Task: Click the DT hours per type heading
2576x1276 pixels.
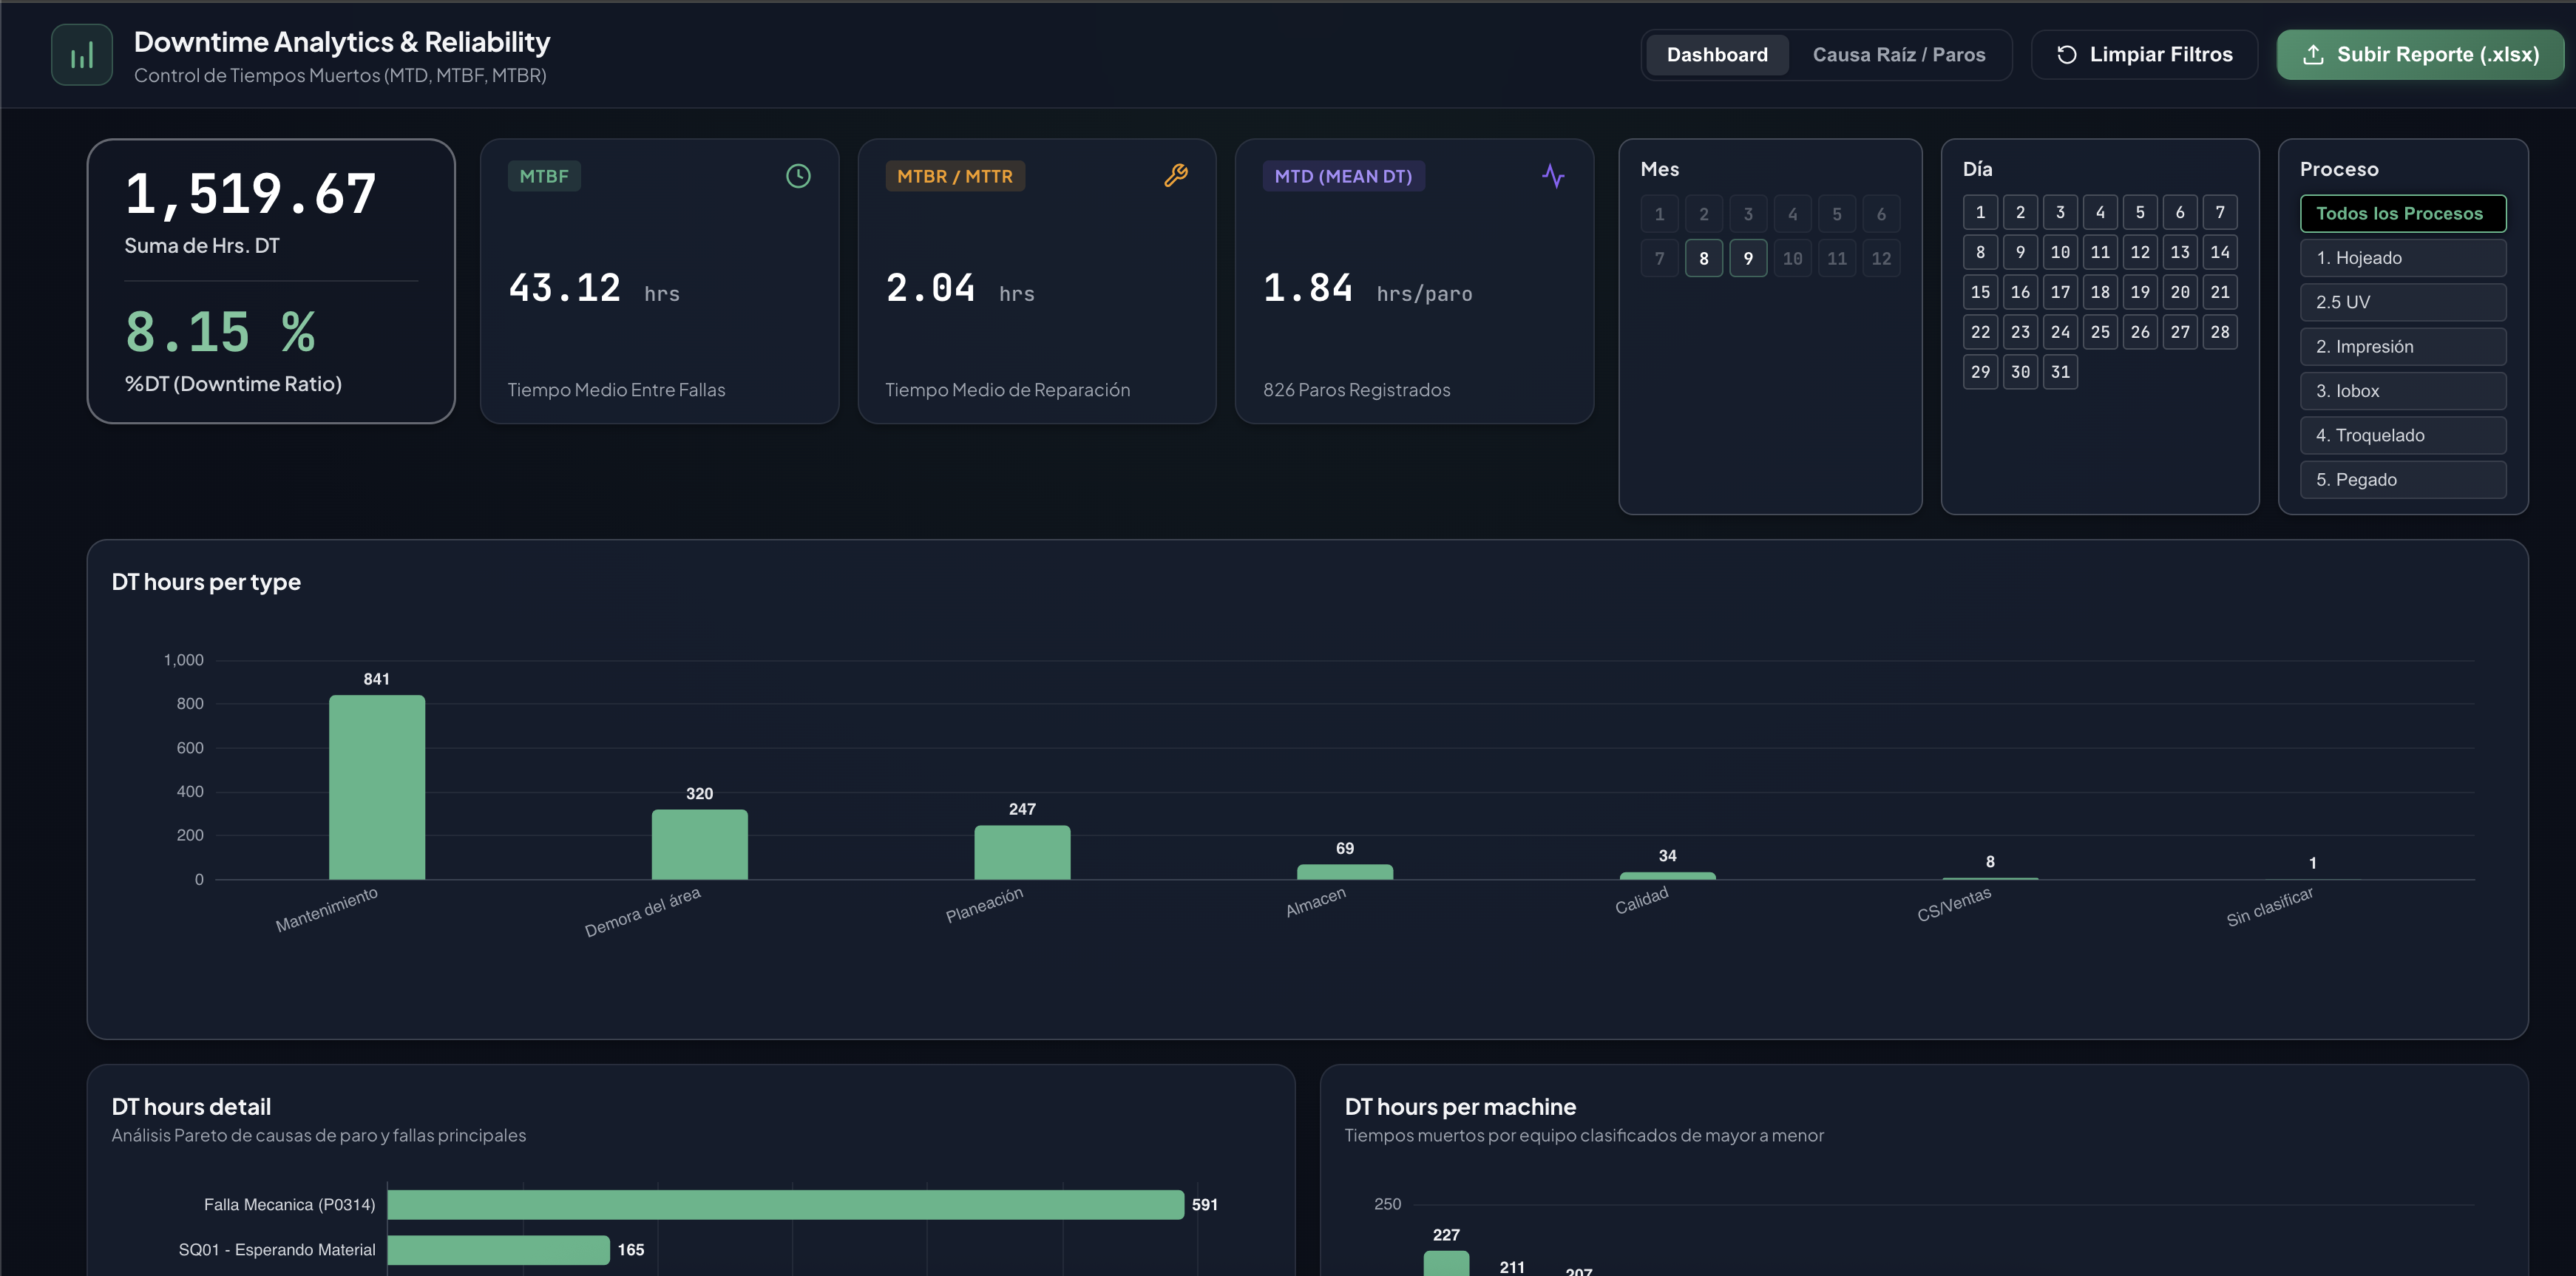Action: (x=206, y=582)
